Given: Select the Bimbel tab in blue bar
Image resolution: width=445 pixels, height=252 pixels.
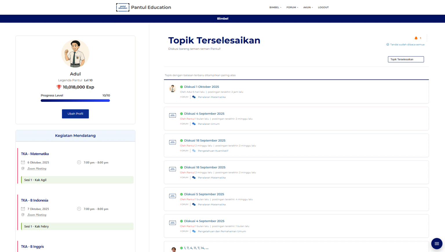Looking at the screenshot, I should pos(222,19).
